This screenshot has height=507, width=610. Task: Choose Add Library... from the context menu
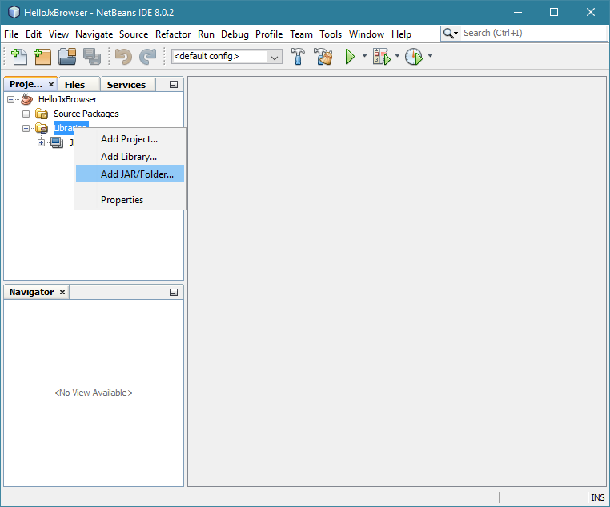click(x=130, y=157)
